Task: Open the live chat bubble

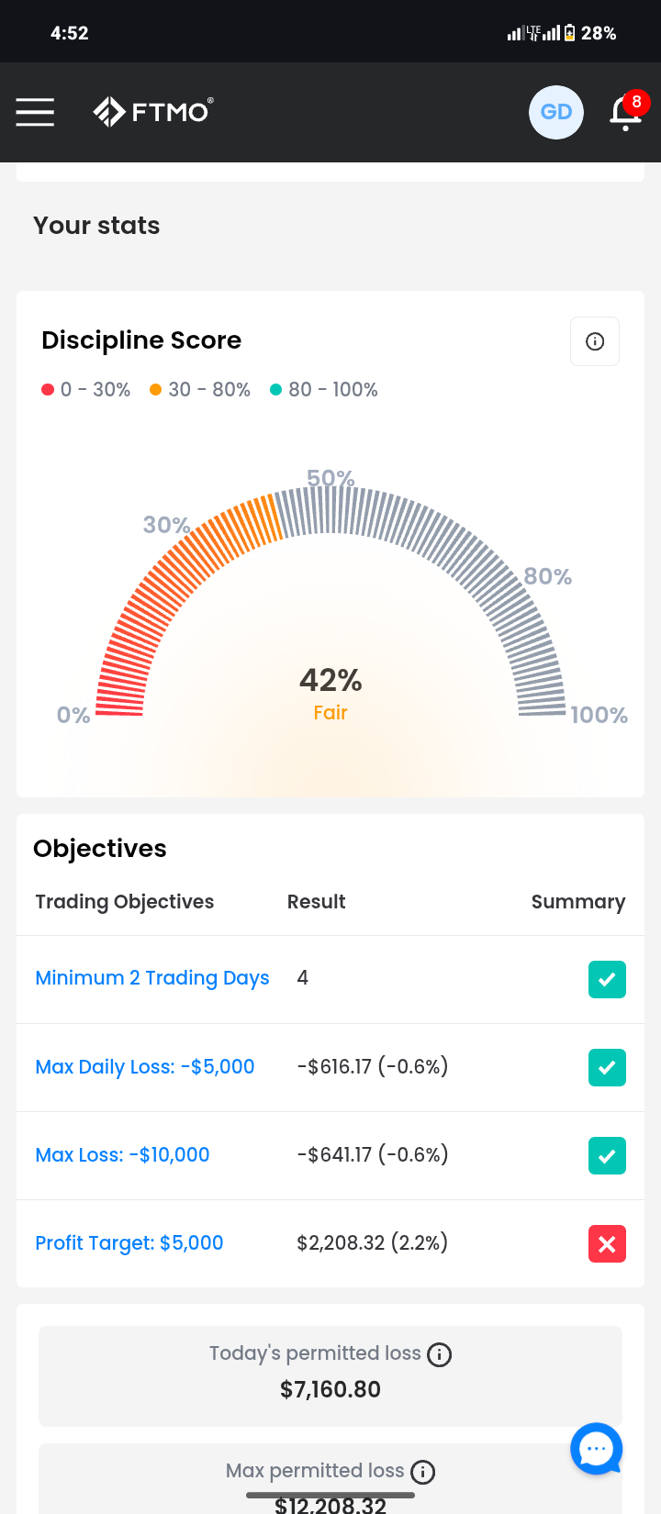Action: pyautogui.click(x=597, y=1449)
